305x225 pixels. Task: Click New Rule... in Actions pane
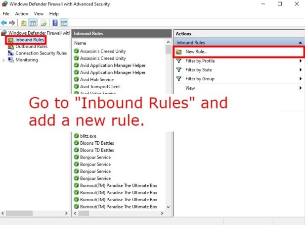click(196, 52)
